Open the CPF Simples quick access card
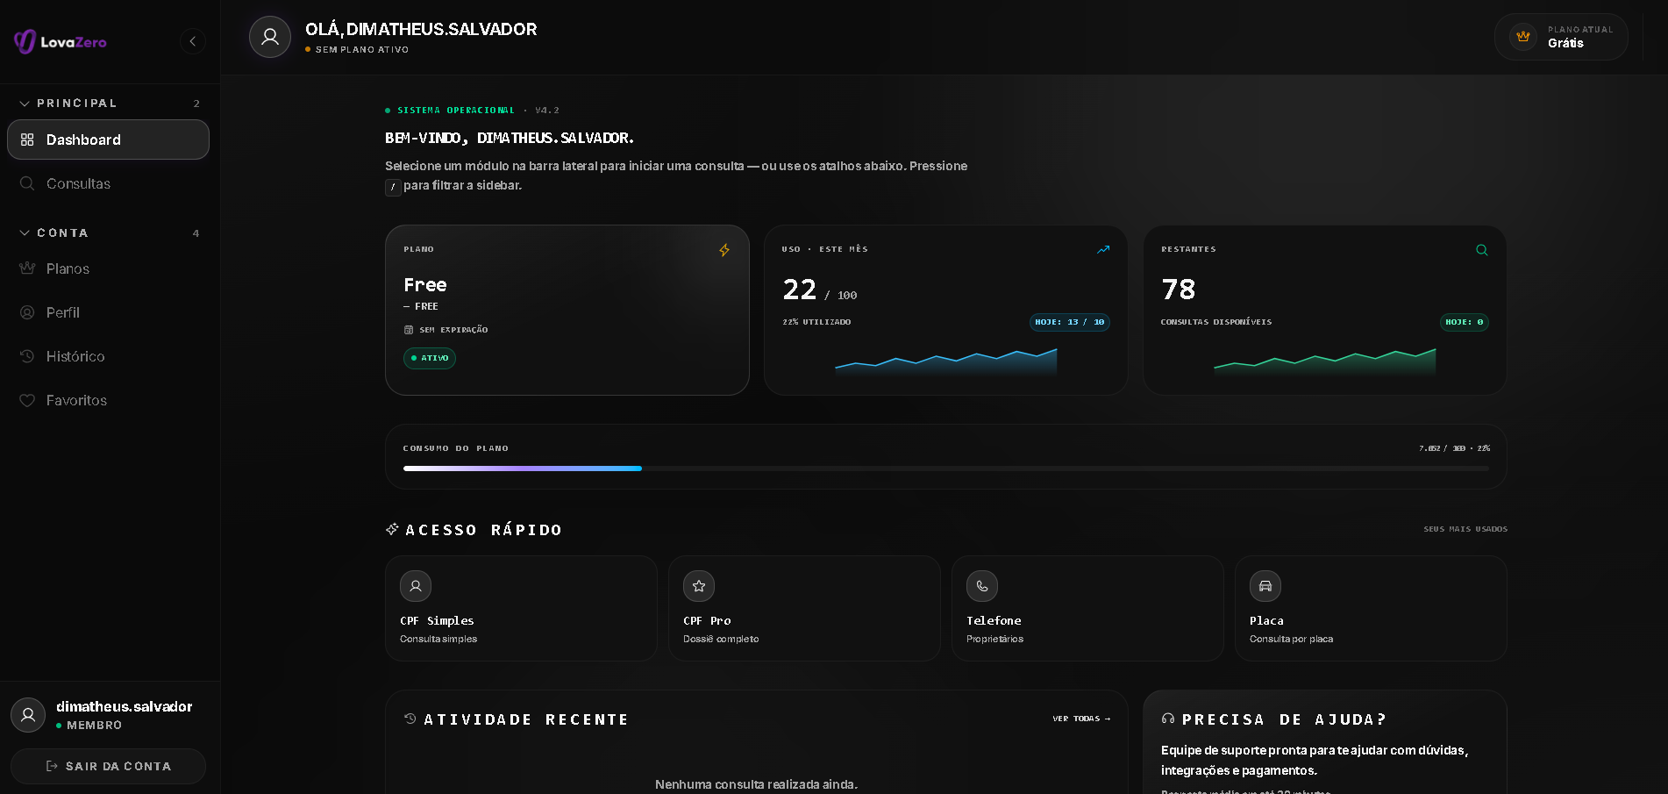 (x=521, y=608)
